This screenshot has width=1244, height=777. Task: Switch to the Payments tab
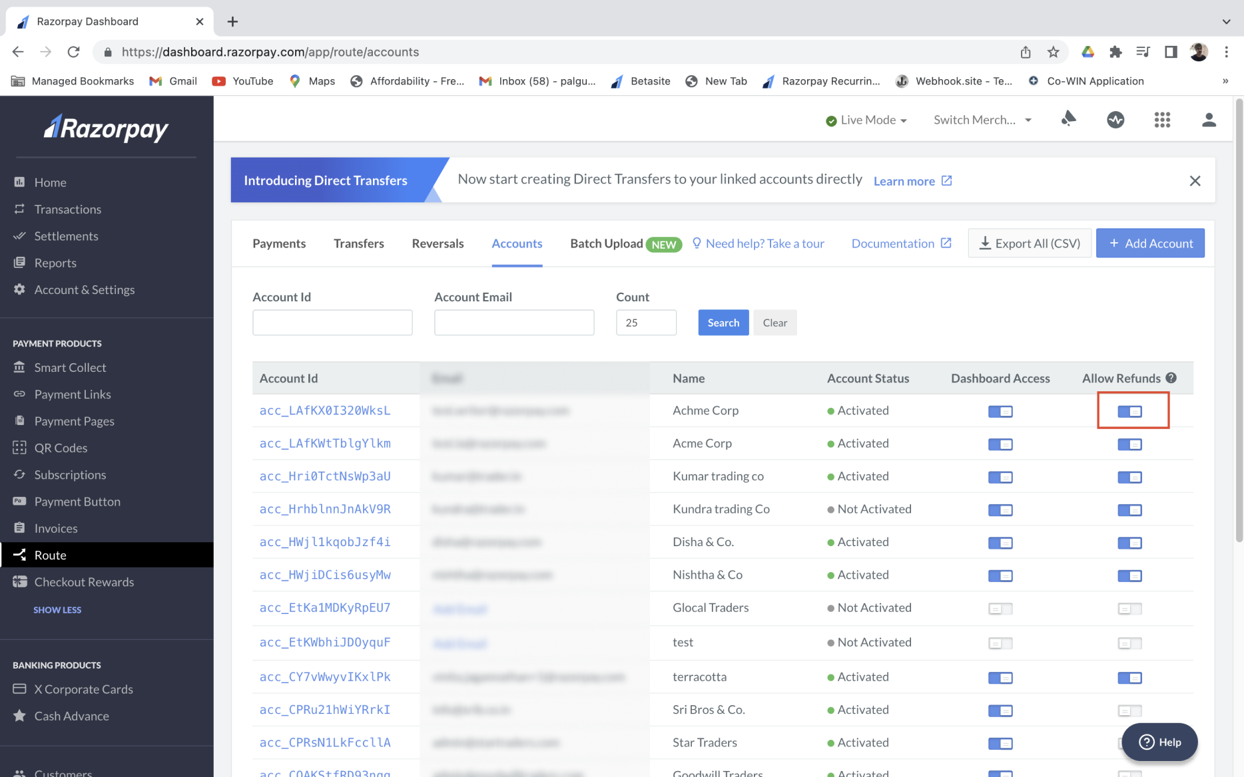[x=279, y=243]
